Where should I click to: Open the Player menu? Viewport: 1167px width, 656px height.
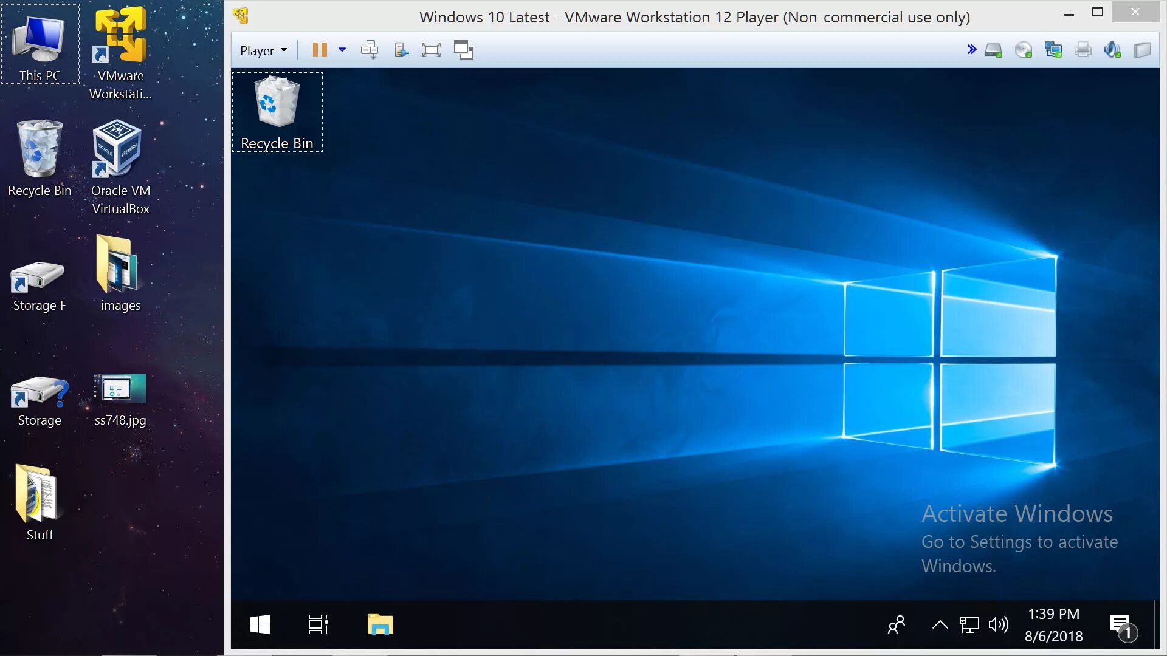pos(263,50)
